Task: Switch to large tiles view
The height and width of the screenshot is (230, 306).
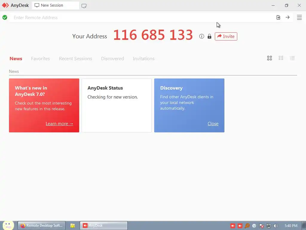Action: pyautogui.click(x=270, y=58)
